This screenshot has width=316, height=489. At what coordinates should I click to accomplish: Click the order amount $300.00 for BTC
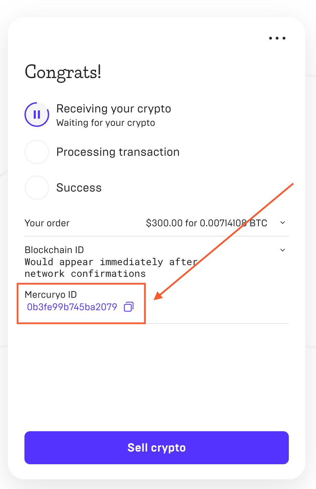(x=206, y=223)
